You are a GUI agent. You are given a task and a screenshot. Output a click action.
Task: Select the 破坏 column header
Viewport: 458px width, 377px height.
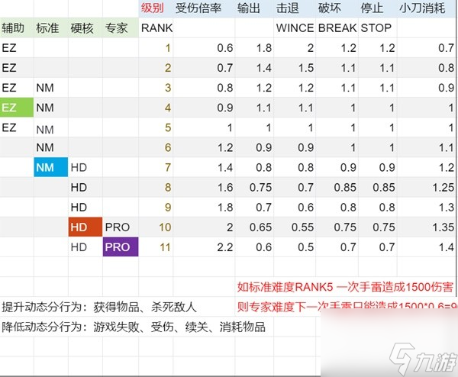coord(337,8)
